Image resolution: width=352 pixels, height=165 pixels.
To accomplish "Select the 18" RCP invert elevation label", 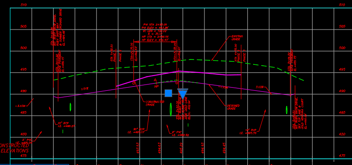I will pyautogui.click(x=66, y=125).
